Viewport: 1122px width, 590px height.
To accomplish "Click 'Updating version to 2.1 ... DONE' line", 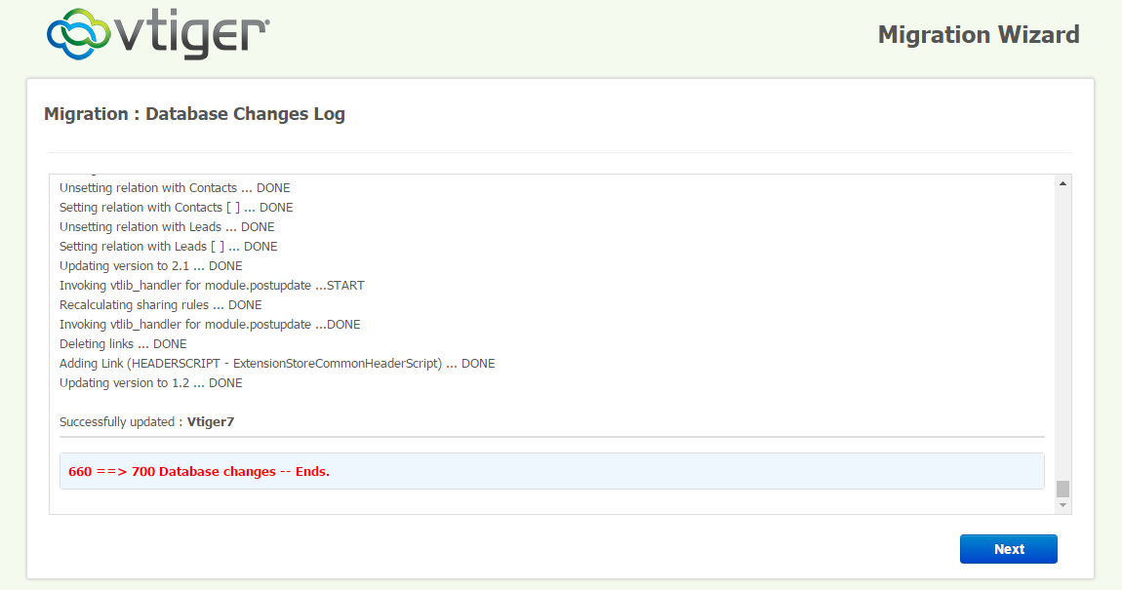I will coord(151,266).
